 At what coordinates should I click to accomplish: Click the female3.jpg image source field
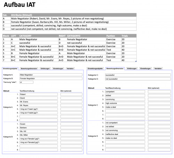(39, 142)
